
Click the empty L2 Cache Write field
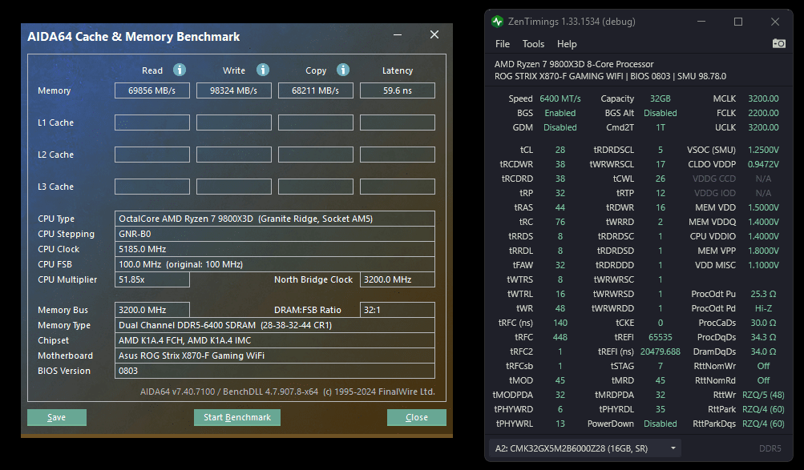pyautogui.click(x=234, y=155)
